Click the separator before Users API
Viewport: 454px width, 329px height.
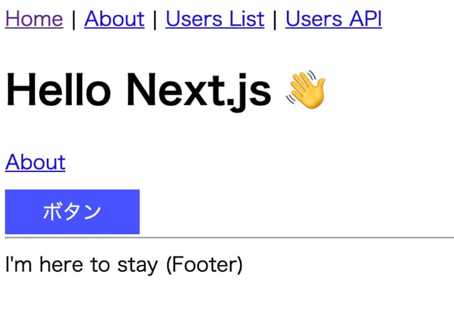pos(275,20)
